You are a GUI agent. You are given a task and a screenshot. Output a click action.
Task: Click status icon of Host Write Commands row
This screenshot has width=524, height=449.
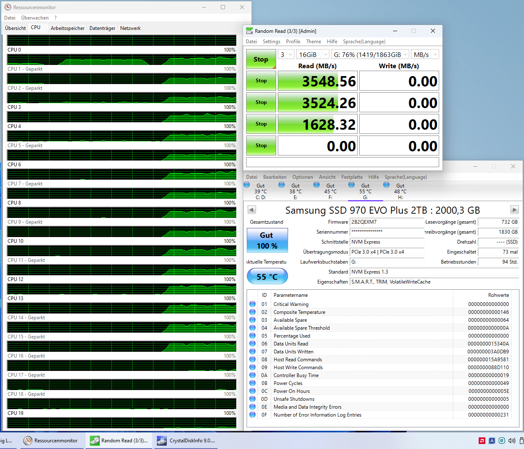point(252,367)
